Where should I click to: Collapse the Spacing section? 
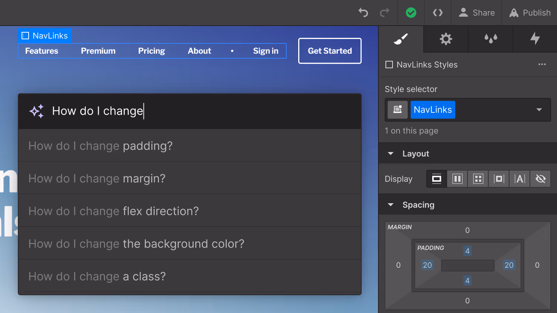coord(391,205)
